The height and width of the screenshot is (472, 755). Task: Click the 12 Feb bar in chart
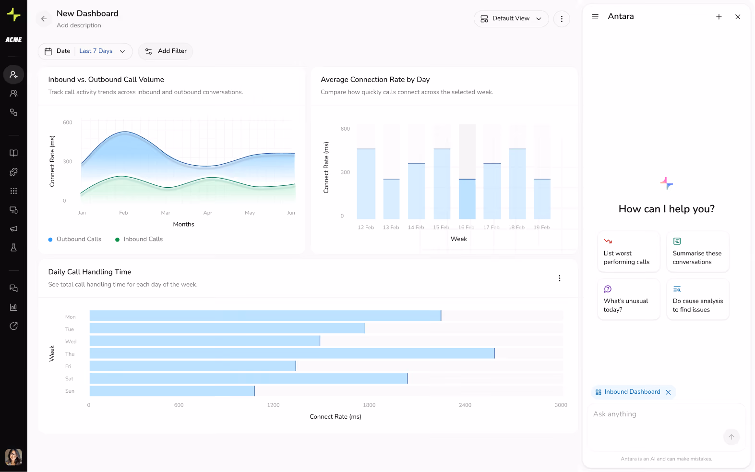pos(366,184)
